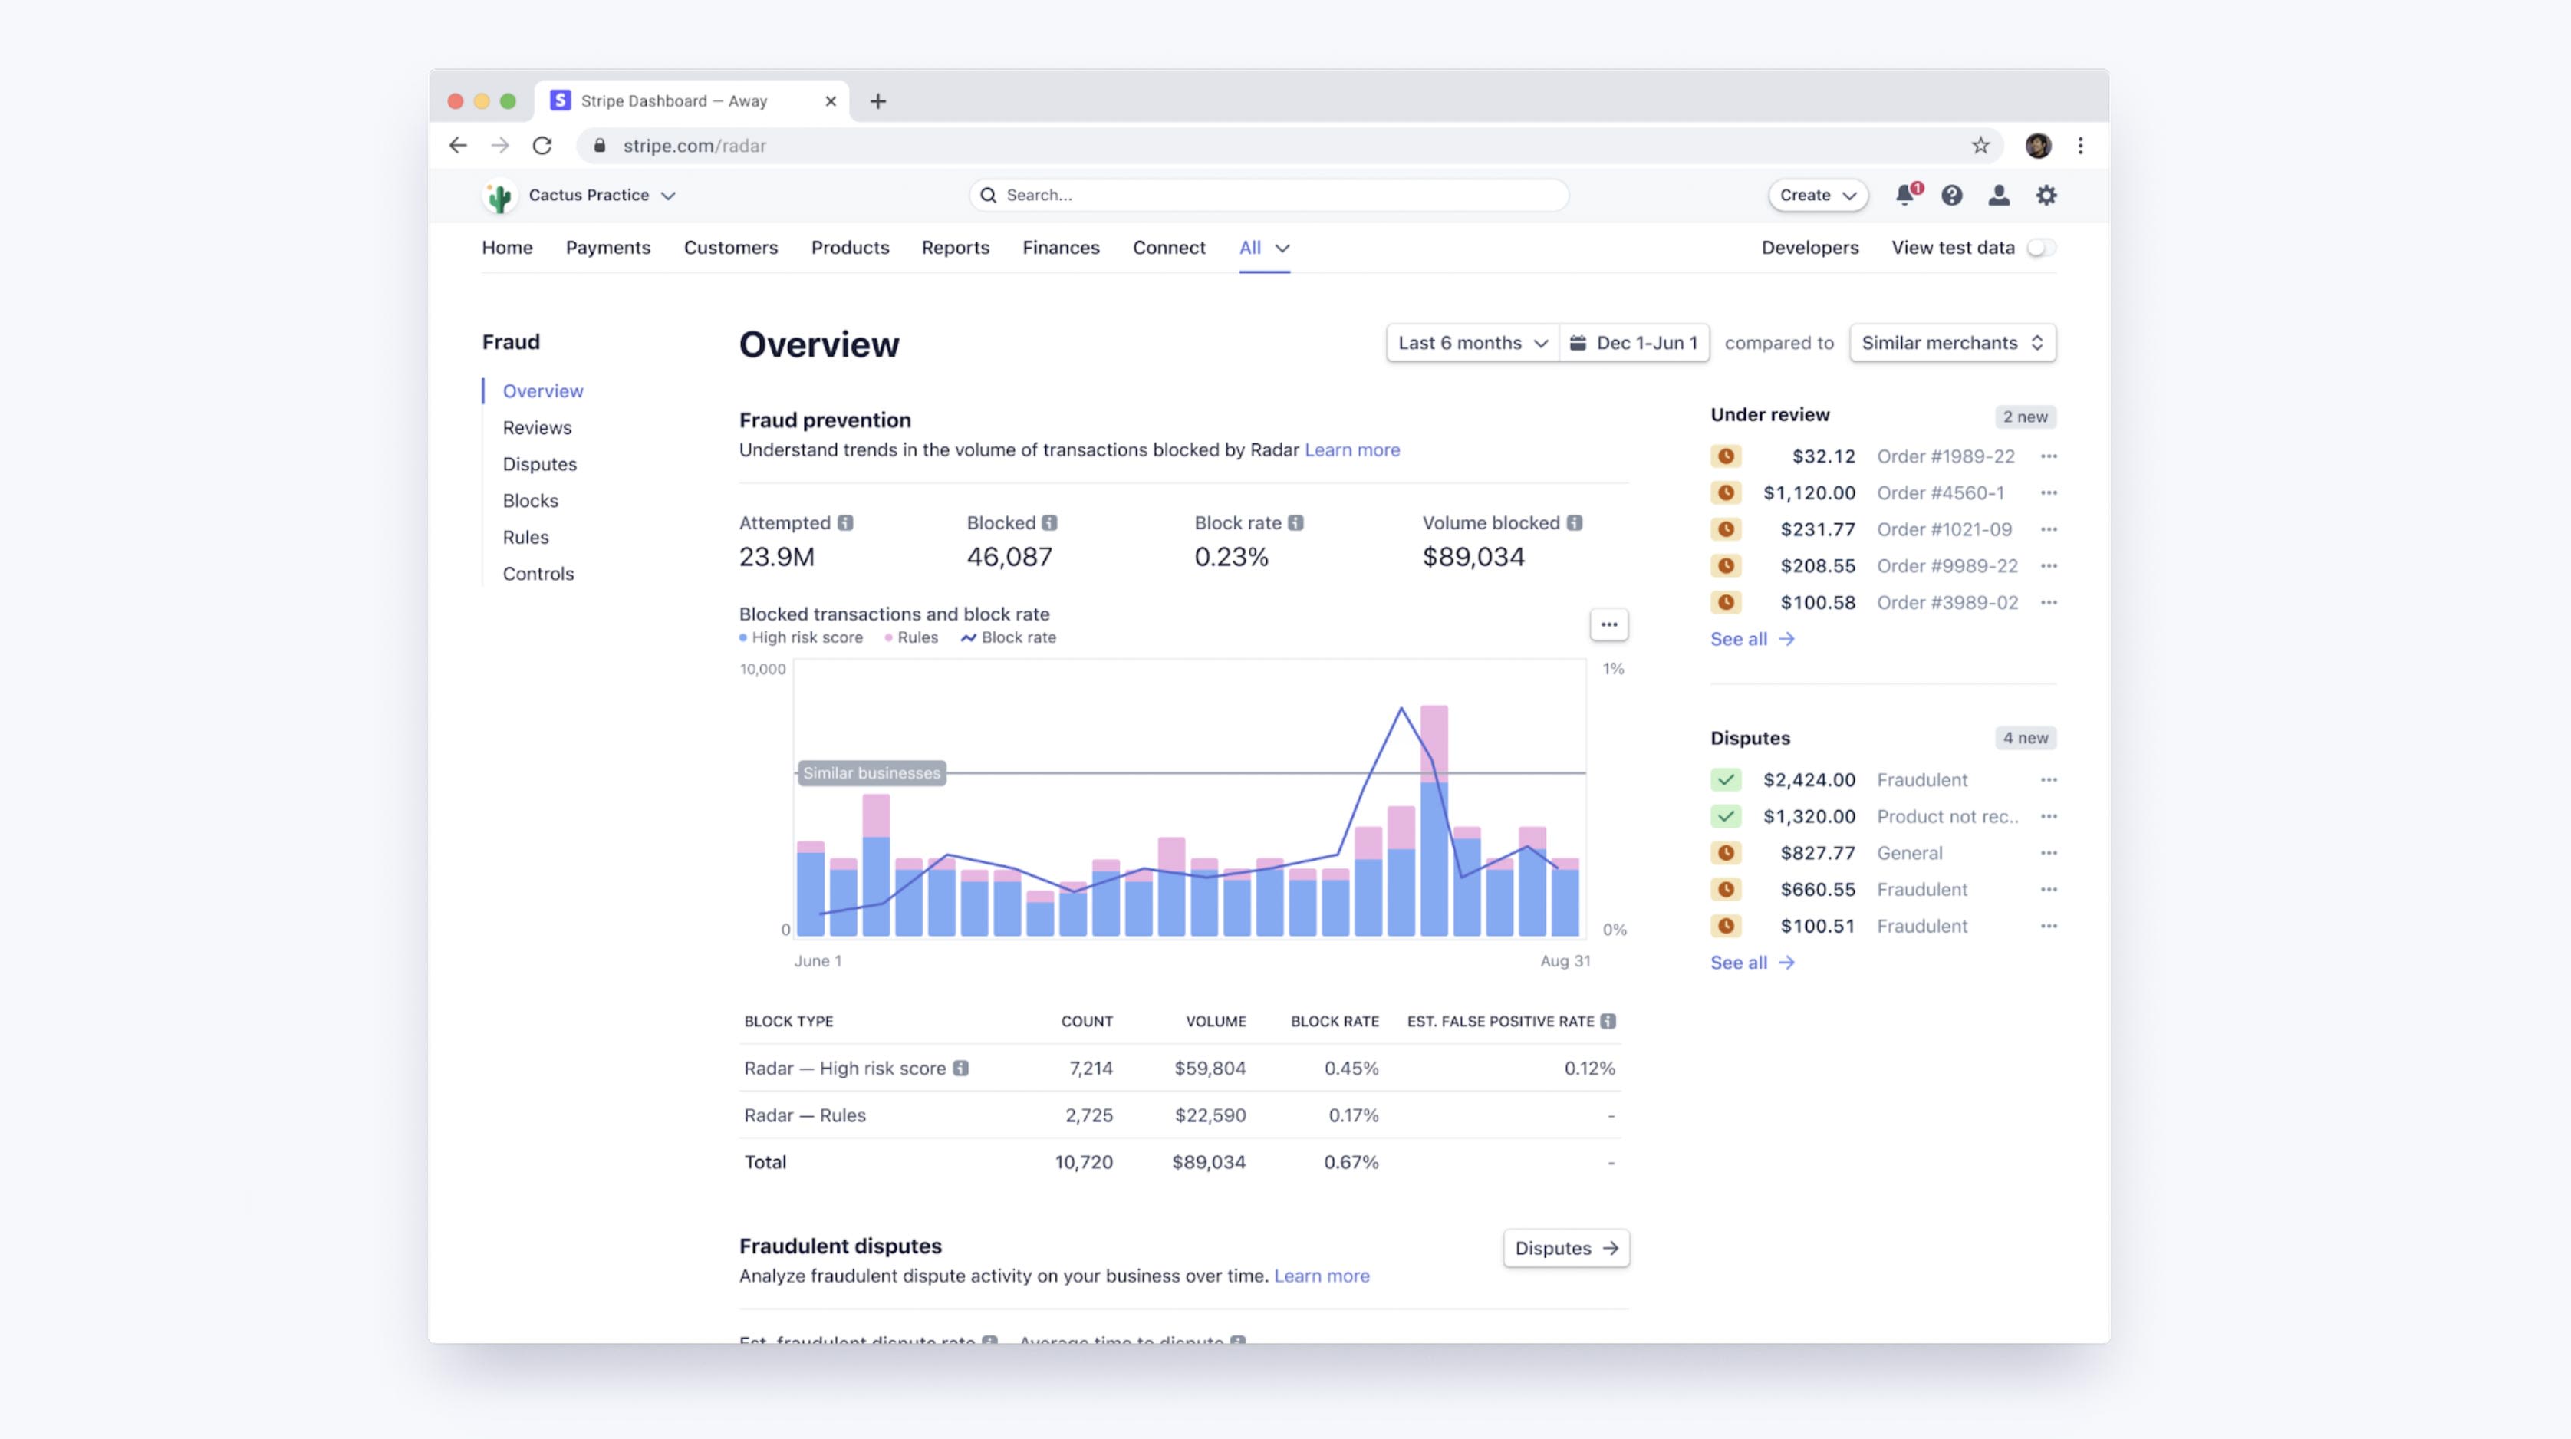
Task: Click the notification bell icon
Action: point(1904,194)
